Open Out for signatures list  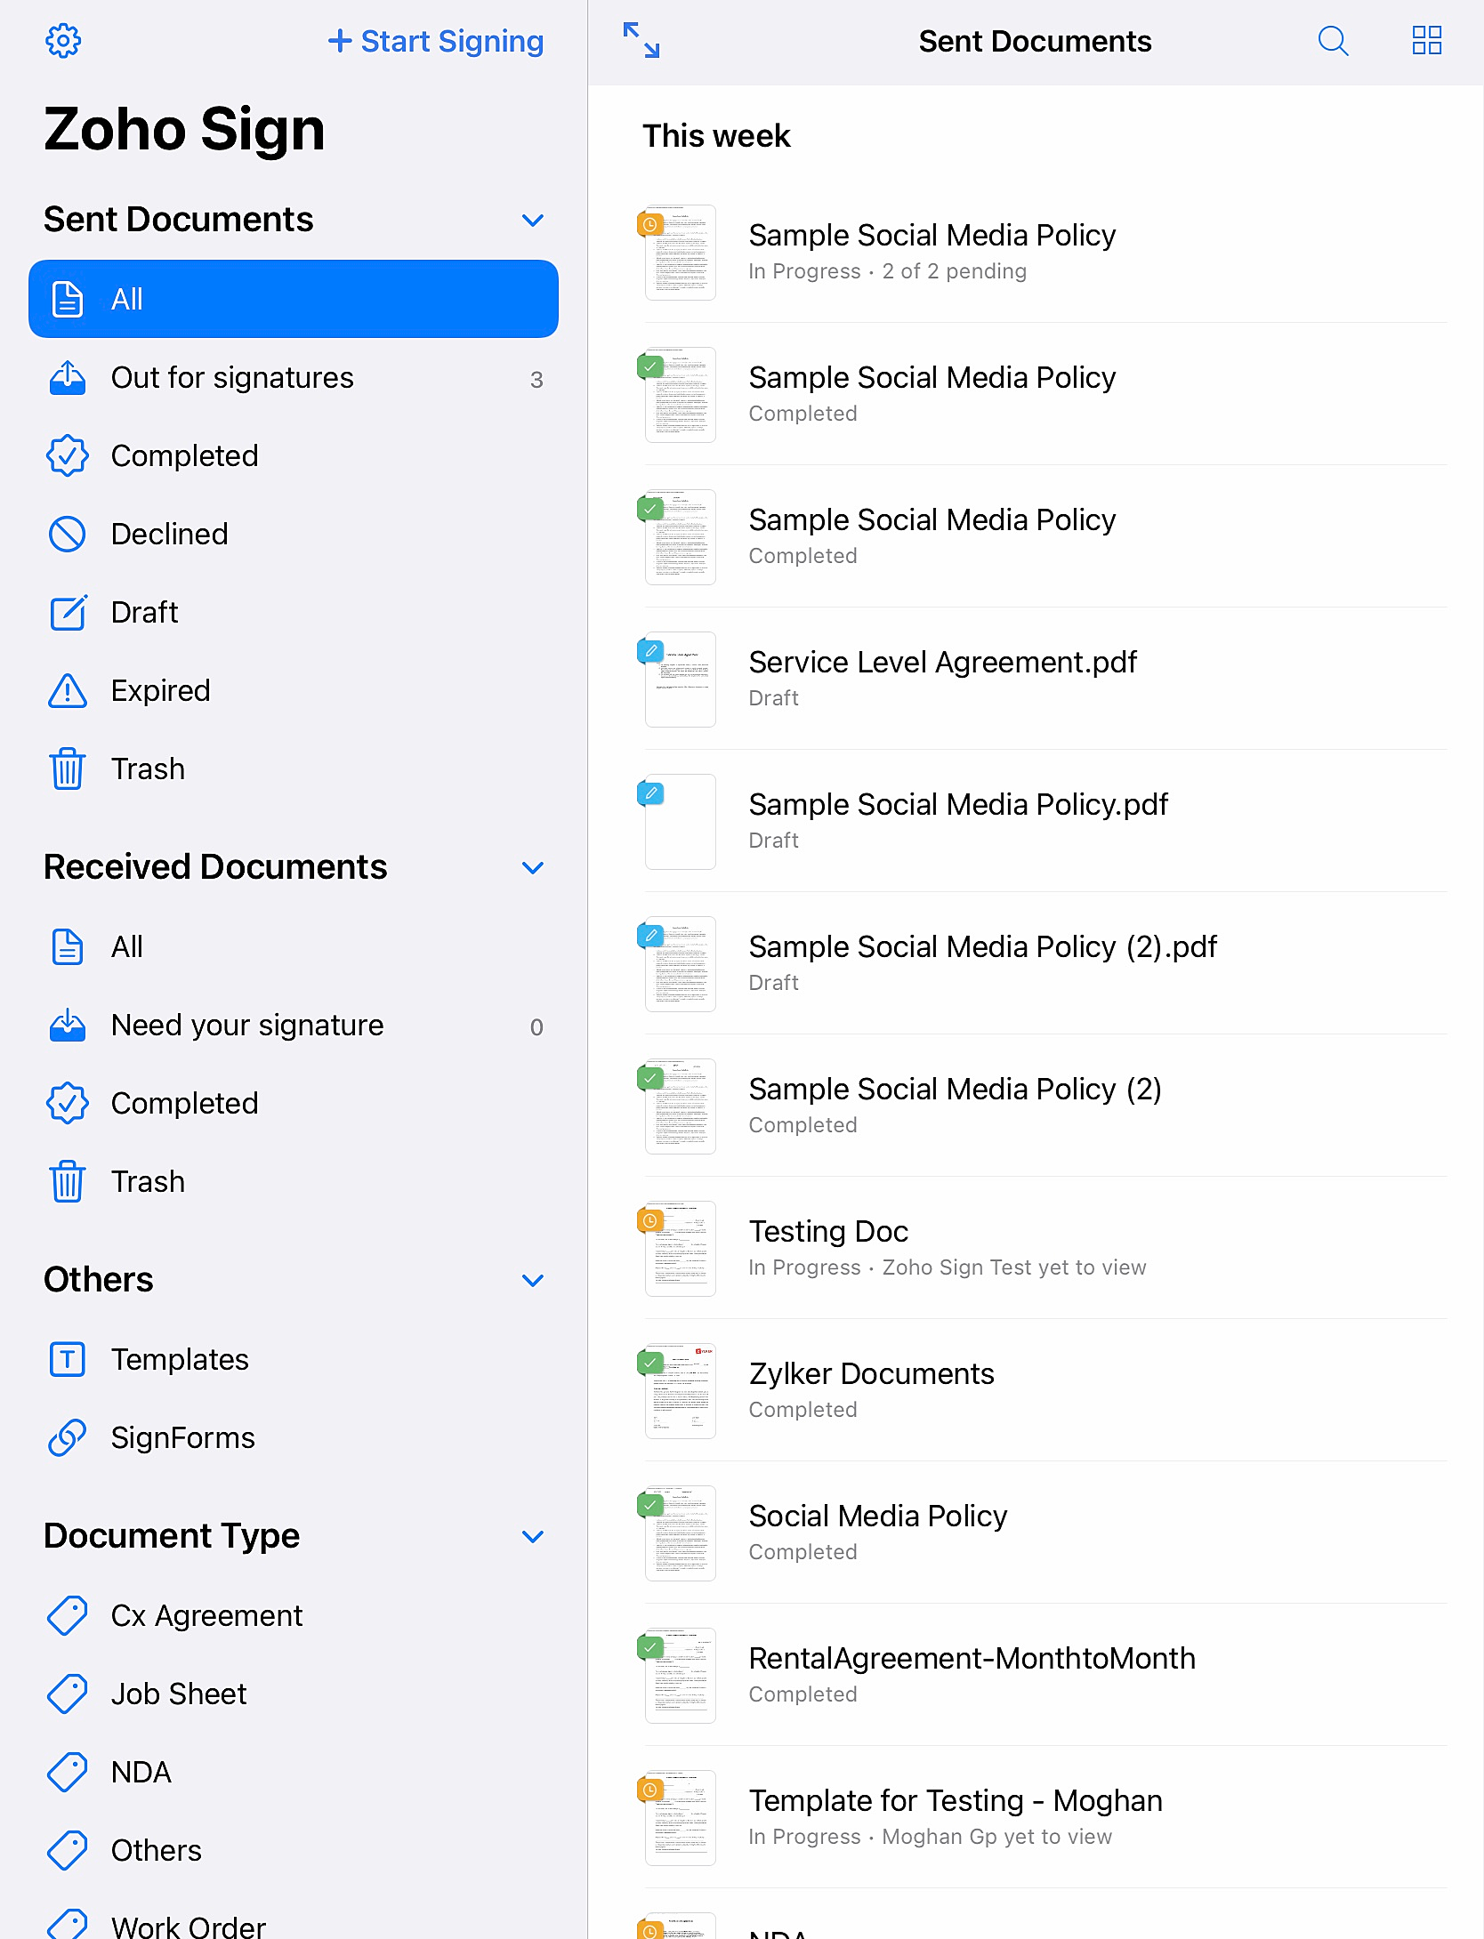pos(294,378)
